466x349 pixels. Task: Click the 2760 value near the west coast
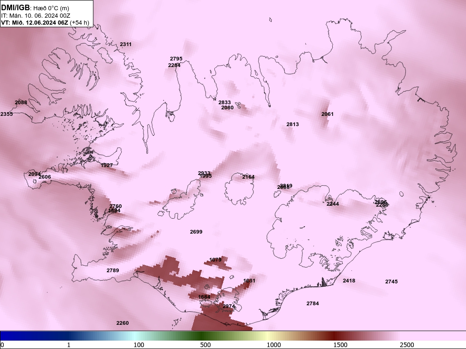pyautogui.click(x=115, y=206)
